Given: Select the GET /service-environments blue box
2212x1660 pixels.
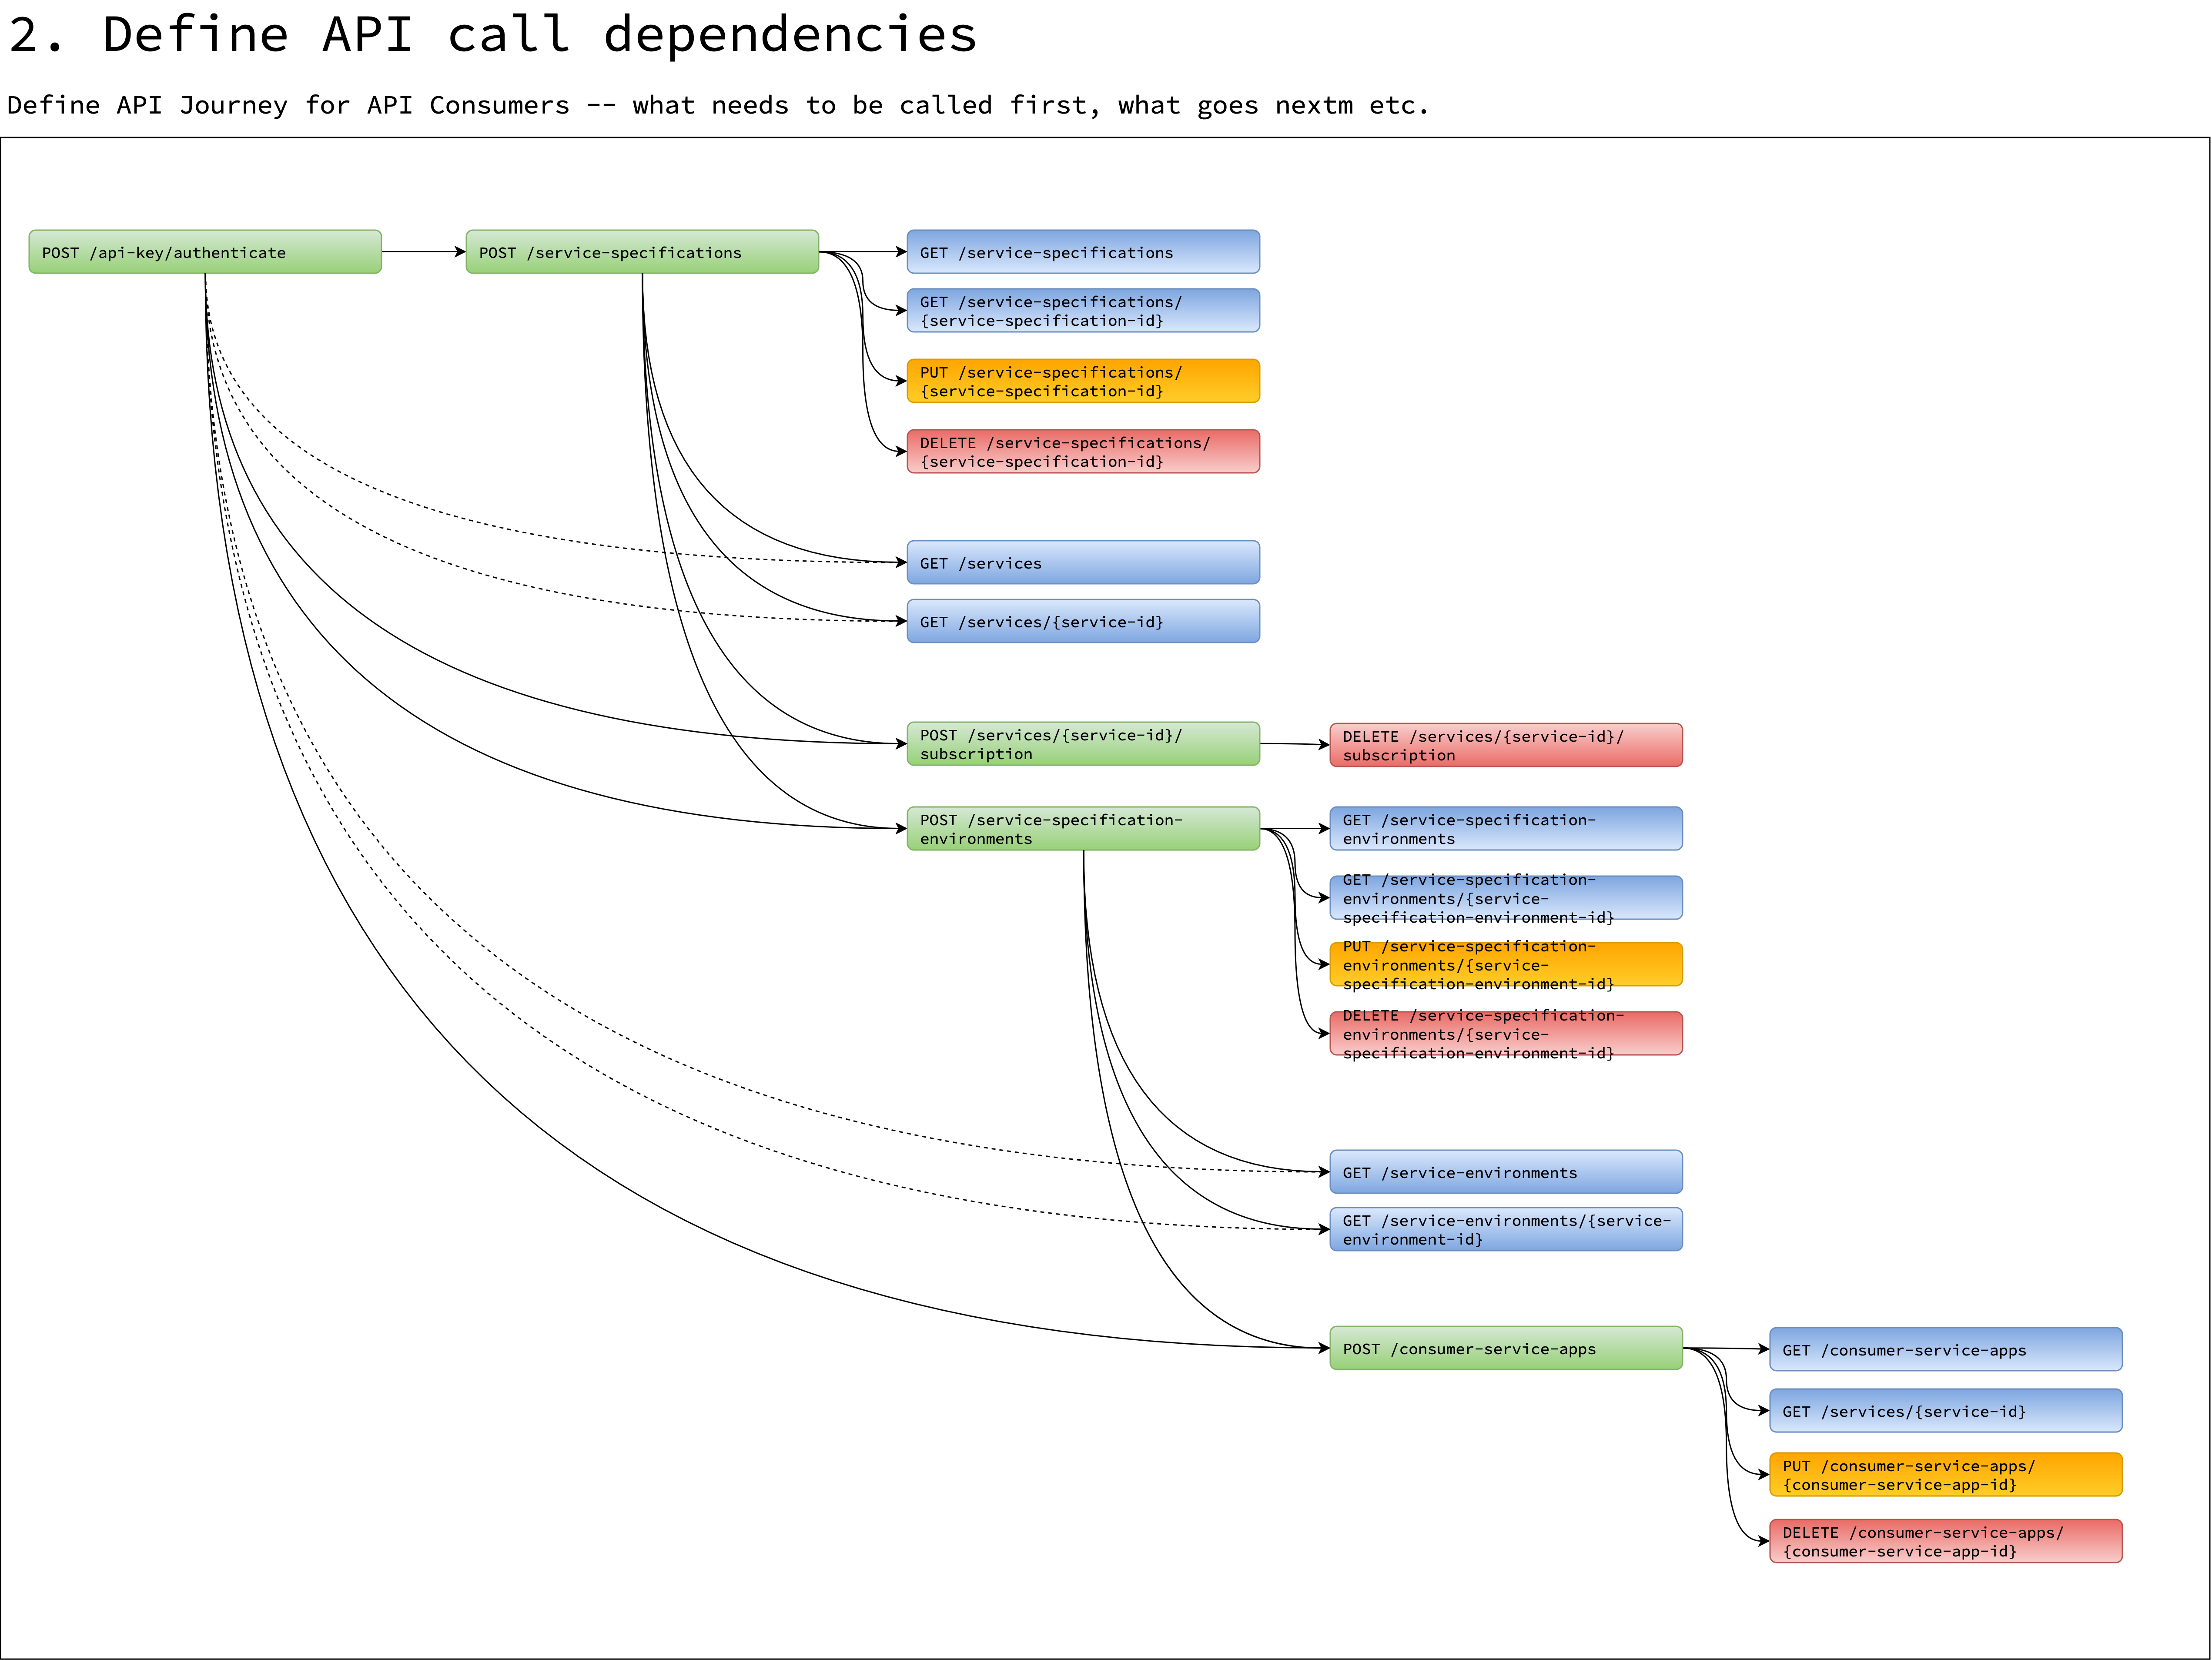Looking at the screenshot, I should (x=1505, y=1172).
